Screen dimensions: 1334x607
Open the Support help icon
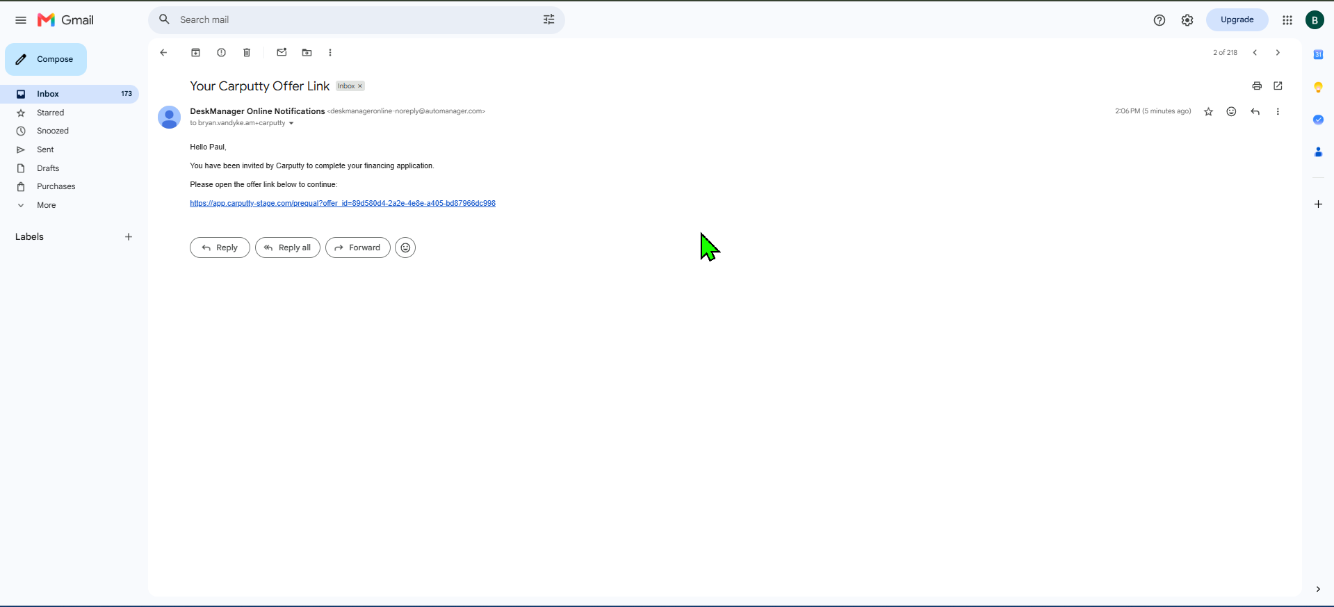pyautogui.click(x=1160, y=20)
